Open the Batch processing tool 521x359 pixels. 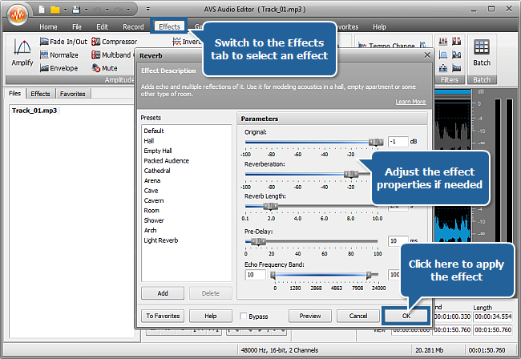(x=482, y=53)
